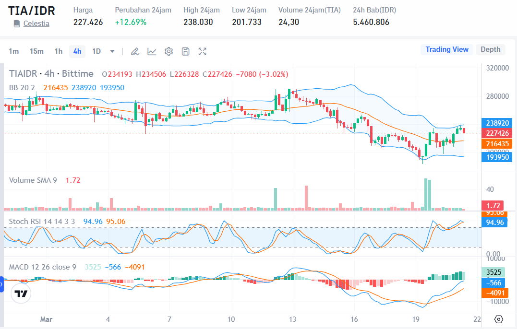Open chart settings gear icon
The image size is (517, 329).
point(168,51)
